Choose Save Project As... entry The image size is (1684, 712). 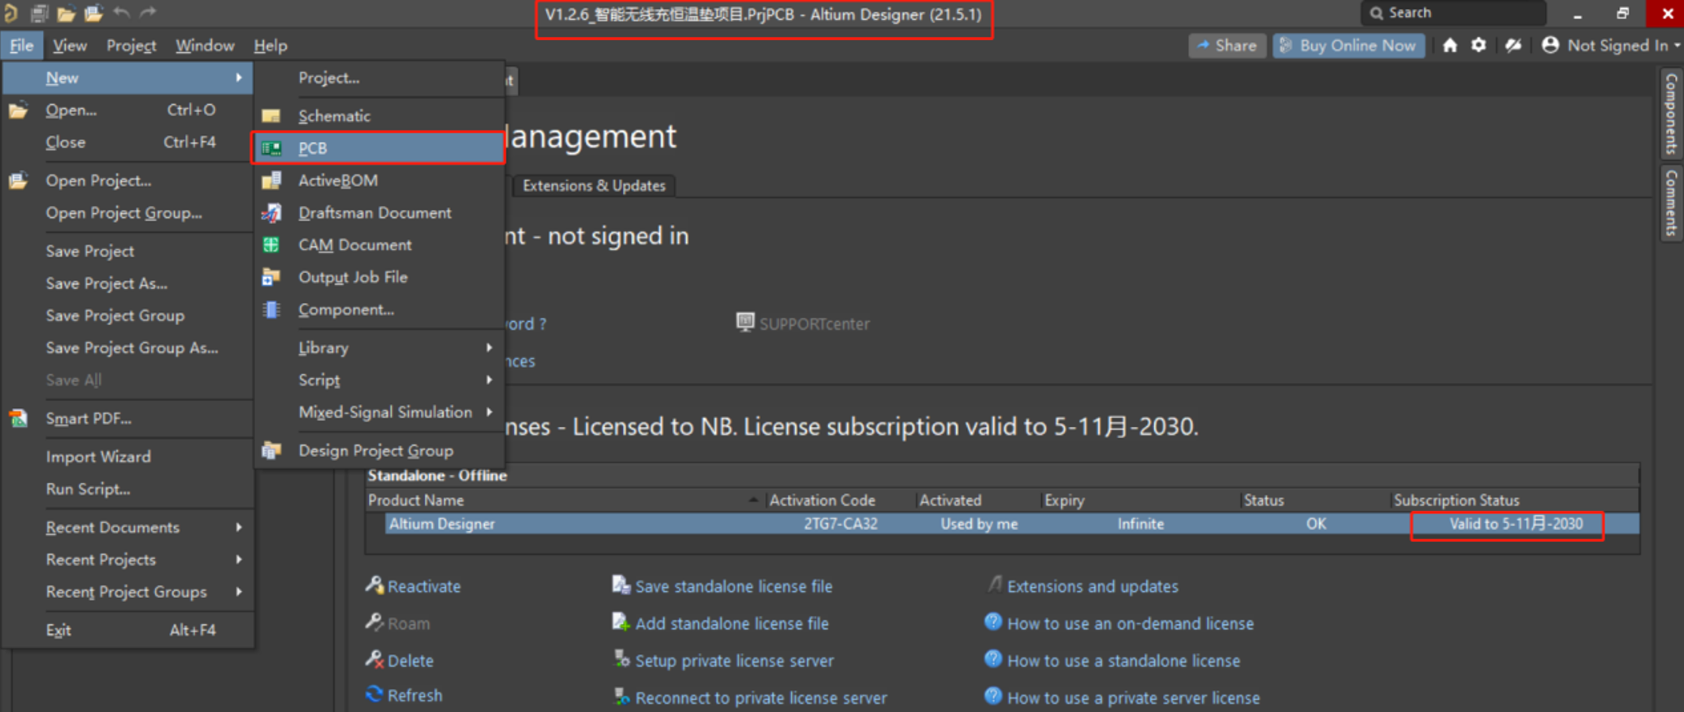point(106,284)
